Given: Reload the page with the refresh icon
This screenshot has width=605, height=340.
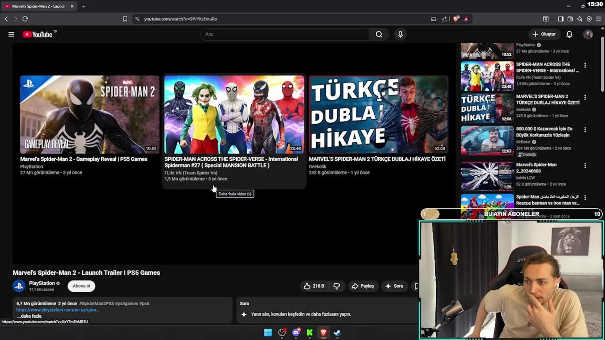Looking at the screenshot, I should pos(25,19).
